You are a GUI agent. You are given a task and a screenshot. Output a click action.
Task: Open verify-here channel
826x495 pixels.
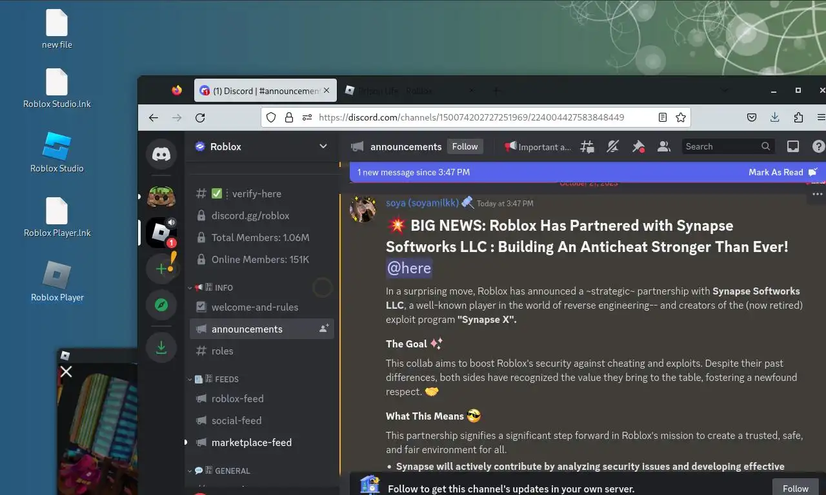(262, 193)
